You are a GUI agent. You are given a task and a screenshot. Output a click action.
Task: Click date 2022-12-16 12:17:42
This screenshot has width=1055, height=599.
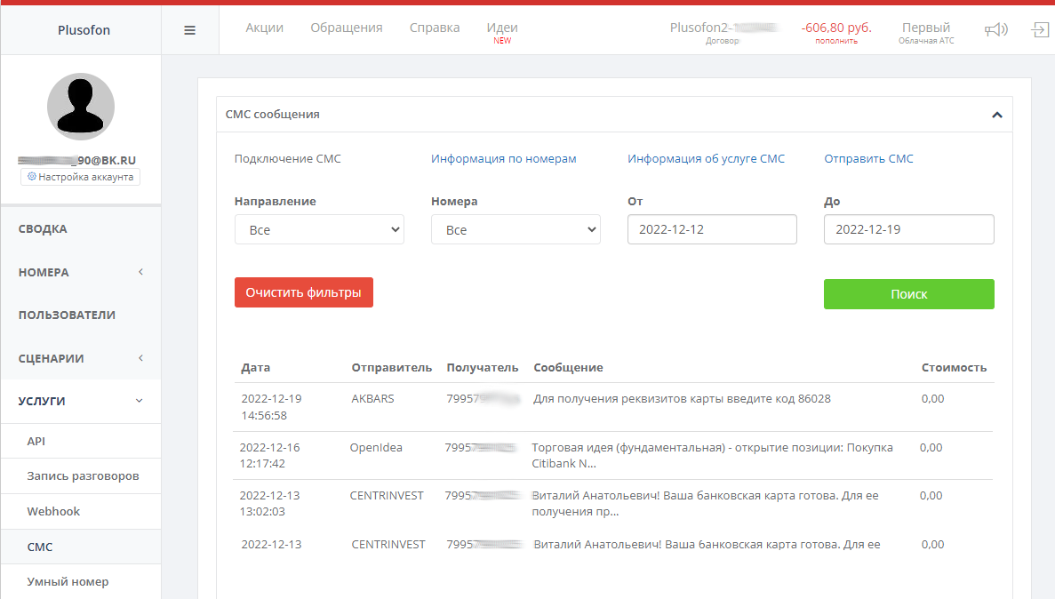coord(270,456)
